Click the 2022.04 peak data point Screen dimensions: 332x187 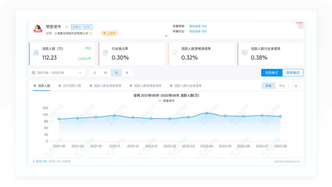point(207,113)
